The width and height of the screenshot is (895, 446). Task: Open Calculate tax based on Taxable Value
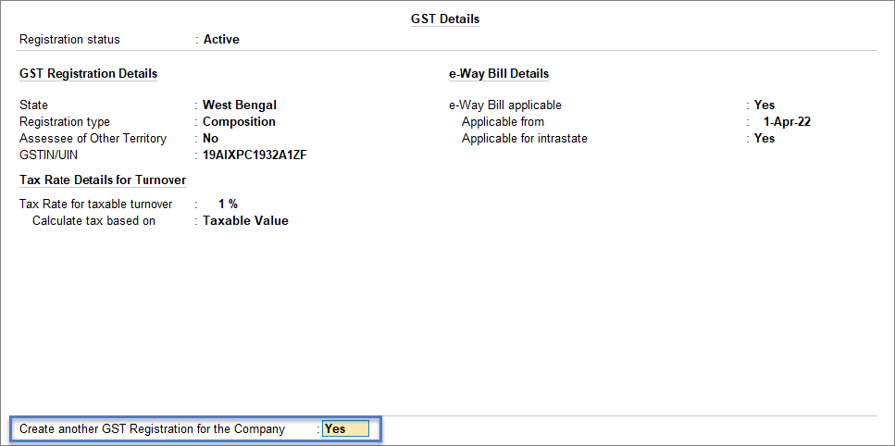(245, 221)
